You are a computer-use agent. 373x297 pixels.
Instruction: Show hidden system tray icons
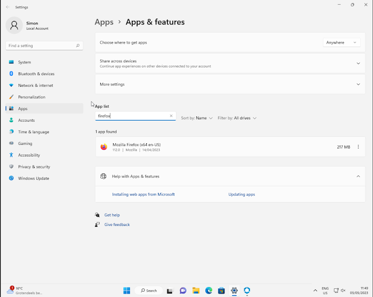coord(315,291)
